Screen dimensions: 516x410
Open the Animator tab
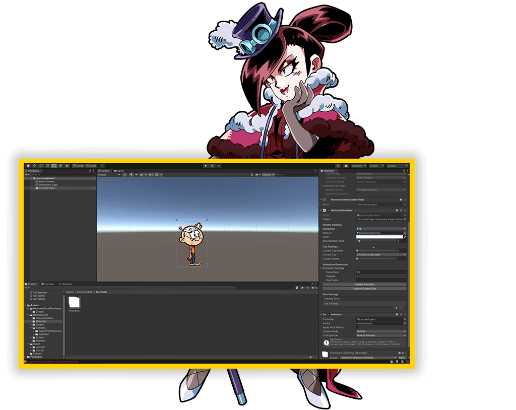tap(66, 284)
